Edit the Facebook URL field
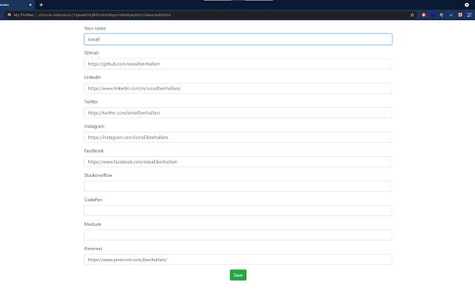475x296 pixels. point(238,161)
